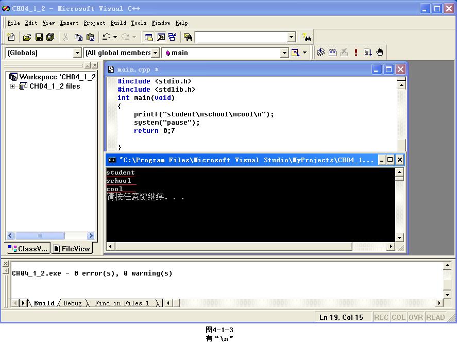Click the Compile icon in build toolbar

pyautogui.click(x=320, y=53)
